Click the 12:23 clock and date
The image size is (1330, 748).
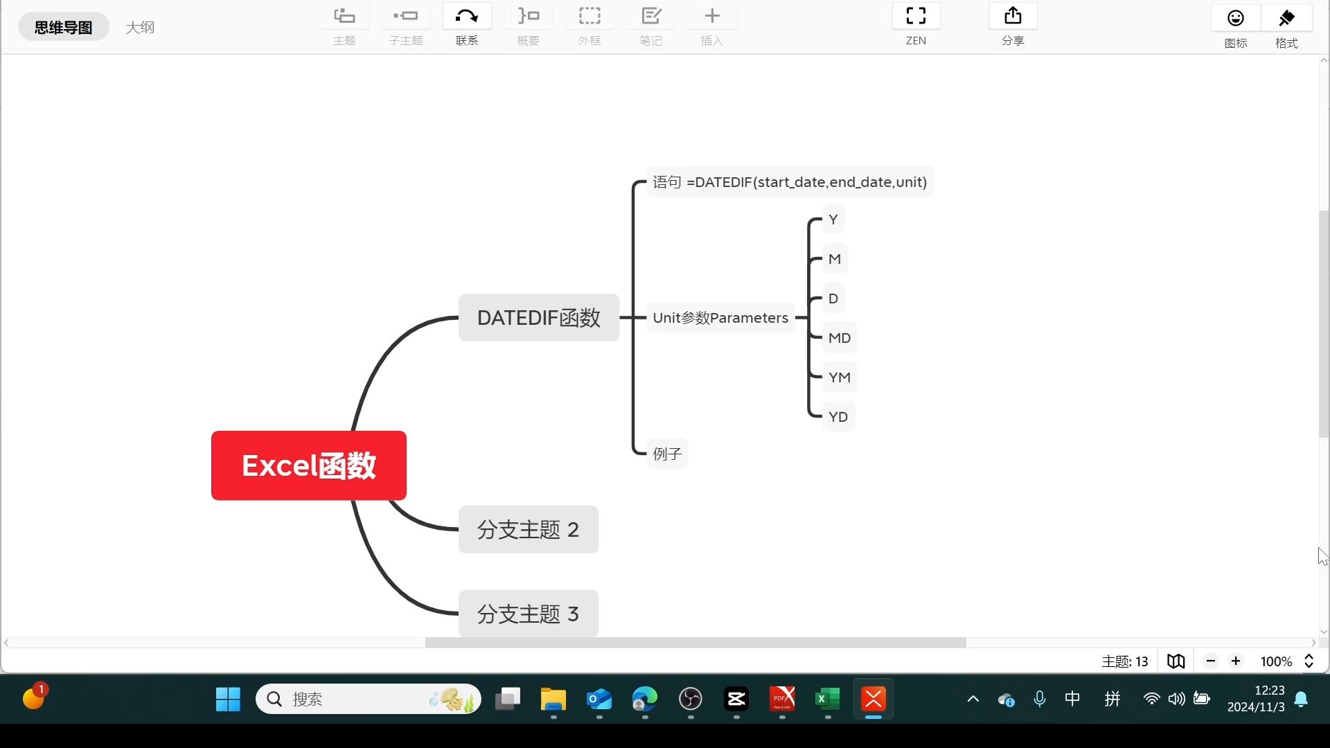(x=1256, y=699)
